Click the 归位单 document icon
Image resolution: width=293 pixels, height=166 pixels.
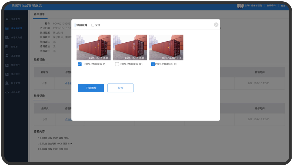point(7,47)
